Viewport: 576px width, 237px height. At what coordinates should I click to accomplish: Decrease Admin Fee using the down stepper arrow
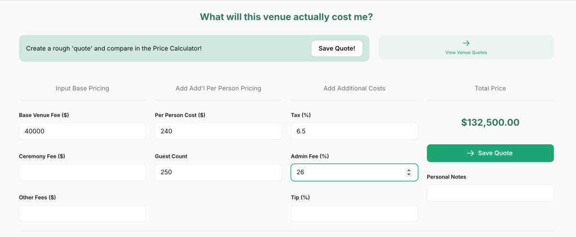coord(409,175)
